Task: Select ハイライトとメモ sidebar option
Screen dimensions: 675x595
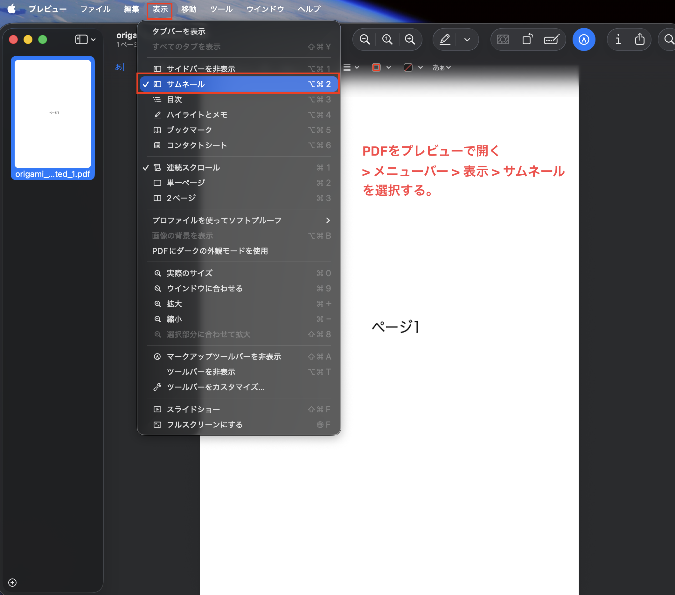Action: coord(239,115)
